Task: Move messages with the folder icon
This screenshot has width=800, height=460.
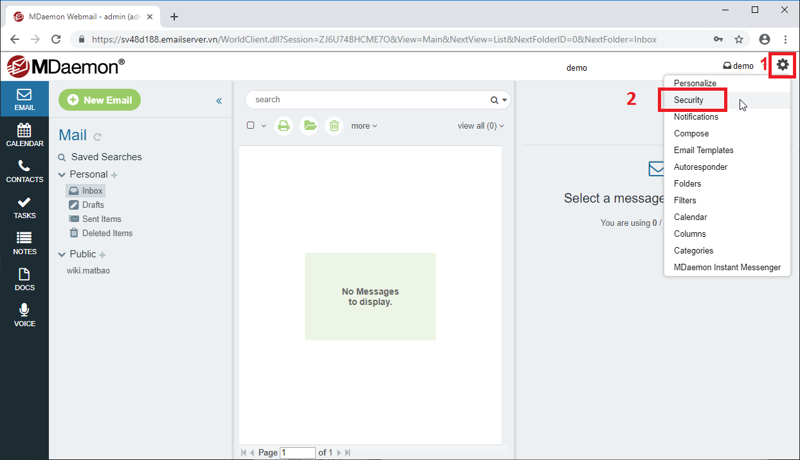Action: coord(309,125)
